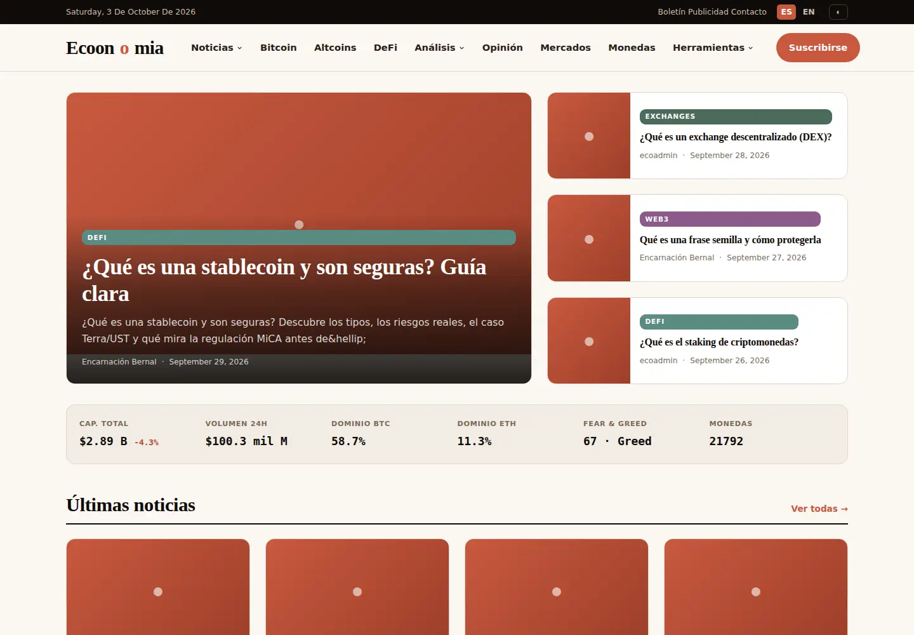Open the Altcoins section
The image size is (914, 635).
335,48
